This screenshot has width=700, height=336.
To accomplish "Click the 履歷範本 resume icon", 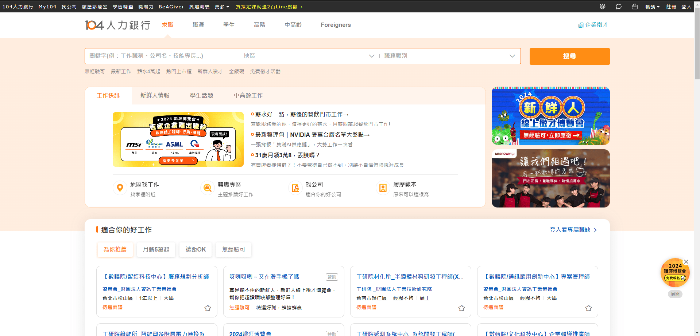I will pyautogui.click(x=383, y=188).
